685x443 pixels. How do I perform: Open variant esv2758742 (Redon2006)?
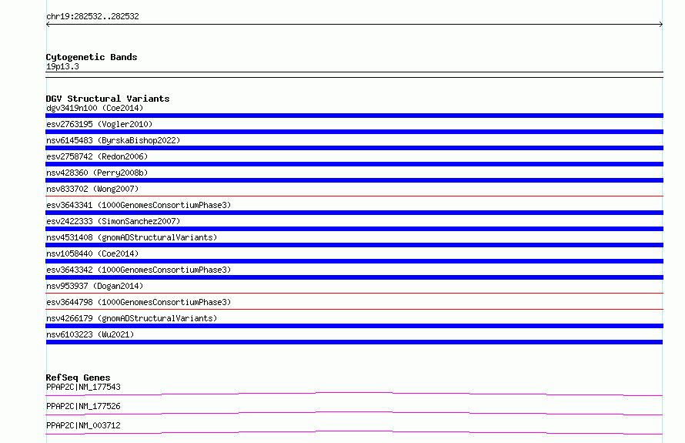coord(97,156)
